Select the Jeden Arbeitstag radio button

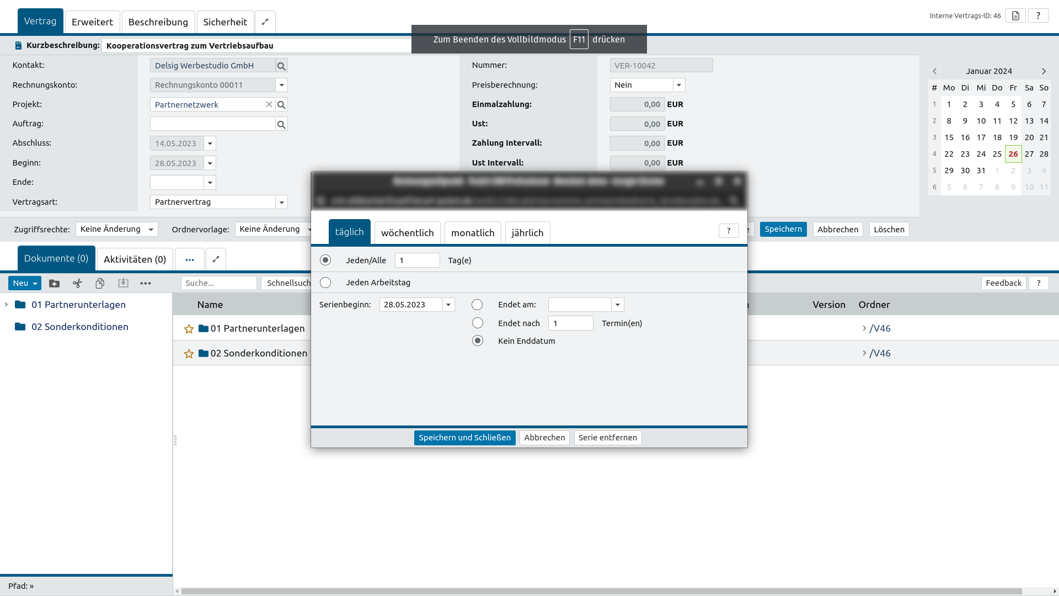coord(325,283)
